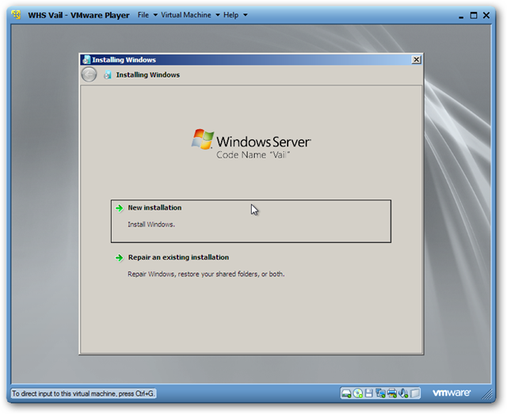Viewport: 507px width, 414px height.
Task: Click the window resize grip corner
Action: pyautogui.click(x=487, y=395)
